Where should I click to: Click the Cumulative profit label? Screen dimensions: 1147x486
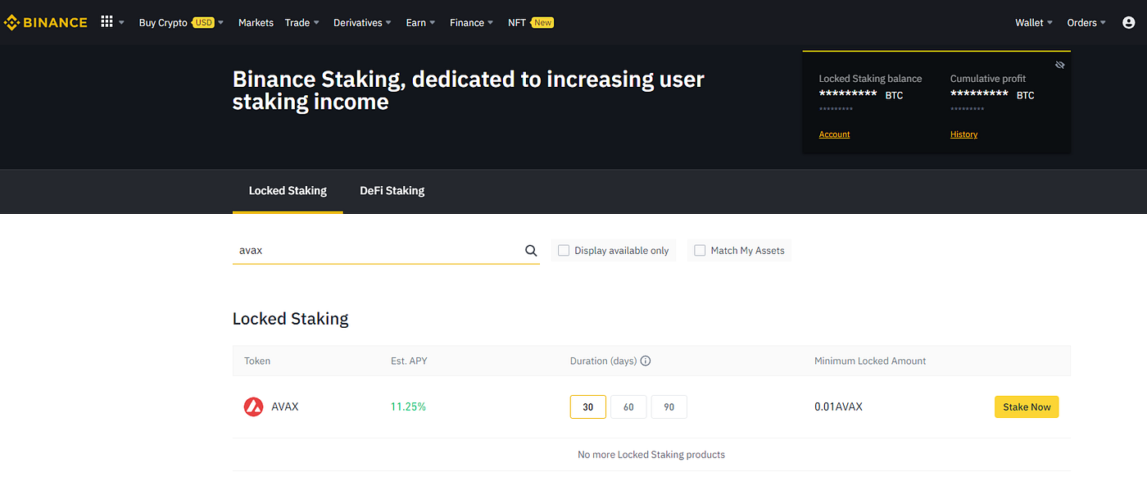click(988, 79)
